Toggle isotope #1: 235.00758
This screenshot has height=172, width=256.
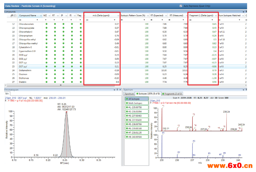point(137,107)
